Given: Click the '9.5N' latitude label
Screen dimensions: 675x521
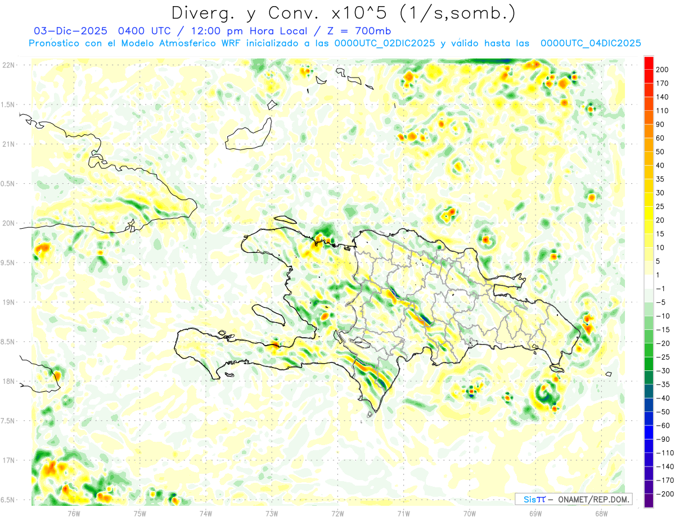Looking at the screenshot, I should (8, 262).
